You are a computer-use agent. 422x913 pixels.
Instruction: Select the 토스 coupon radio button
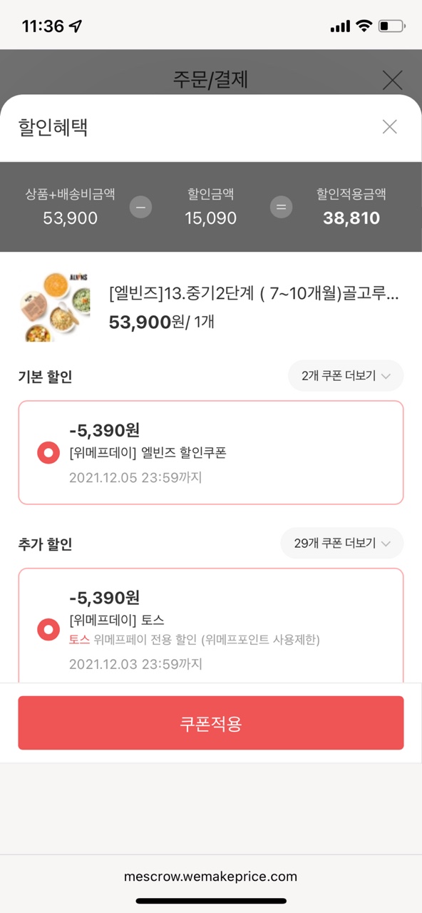pos(48,630)
